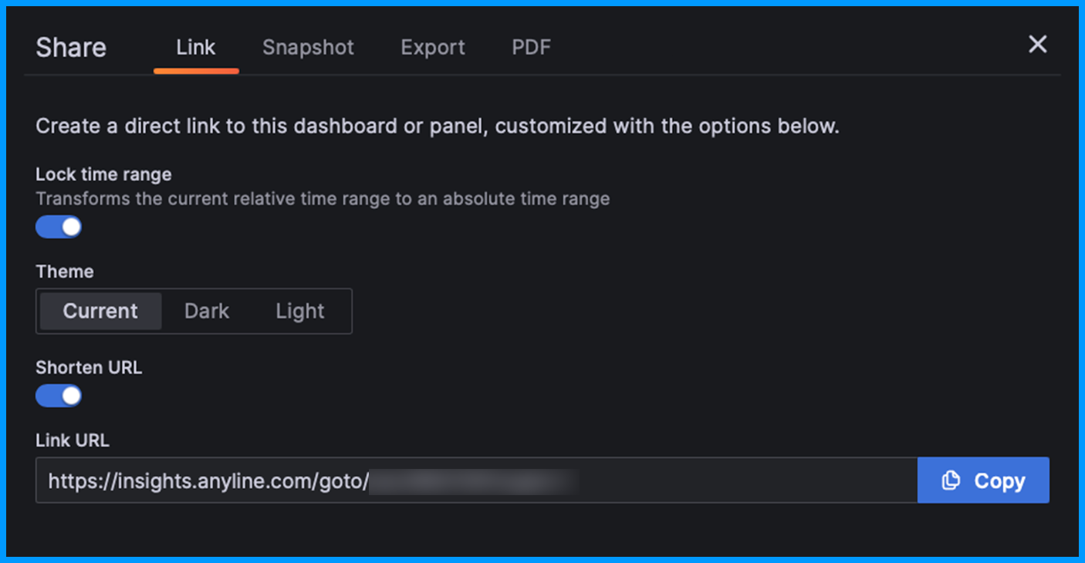Switch to the Link tab
This screenshot has width=1085, height=563.
196,47
